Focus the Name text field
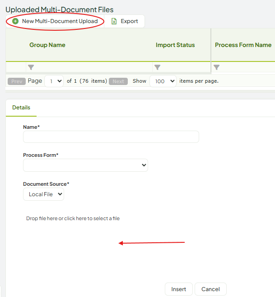This screenshot has height=297, width=275. pyautogui.click(x=111, y=137)
